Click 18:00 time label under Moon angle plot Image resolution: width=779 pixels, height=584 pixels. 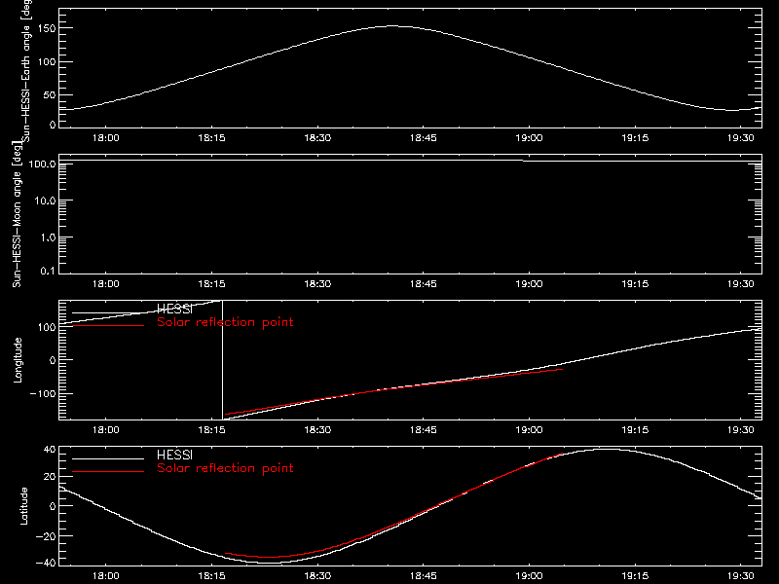coord(106,284)
